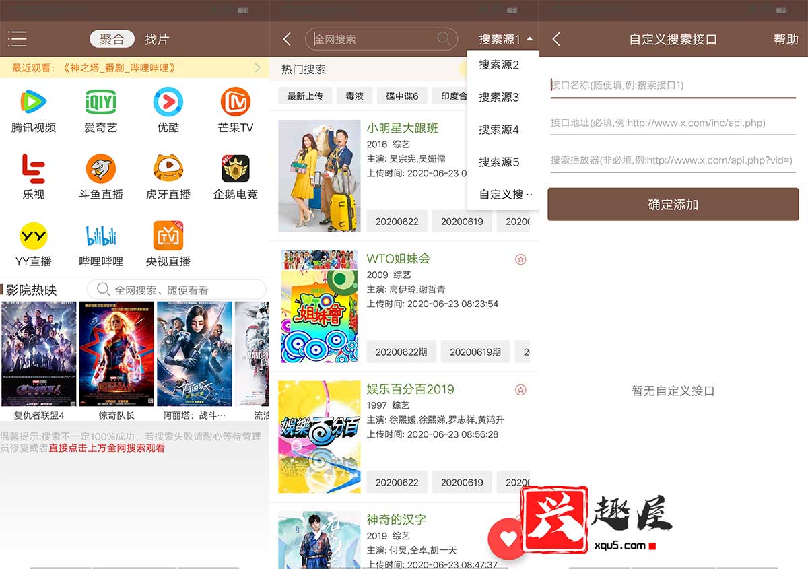Open the 惊奇队长 poster
808x569 pixels.
[x=116, y=354]
